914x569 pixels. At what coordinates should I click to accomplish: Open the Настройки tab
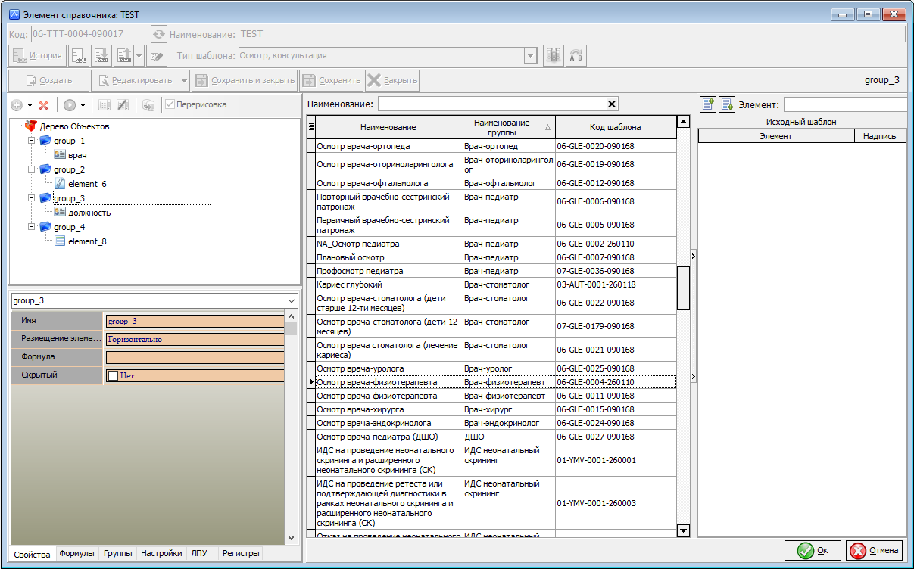click(x=161, y=554)
